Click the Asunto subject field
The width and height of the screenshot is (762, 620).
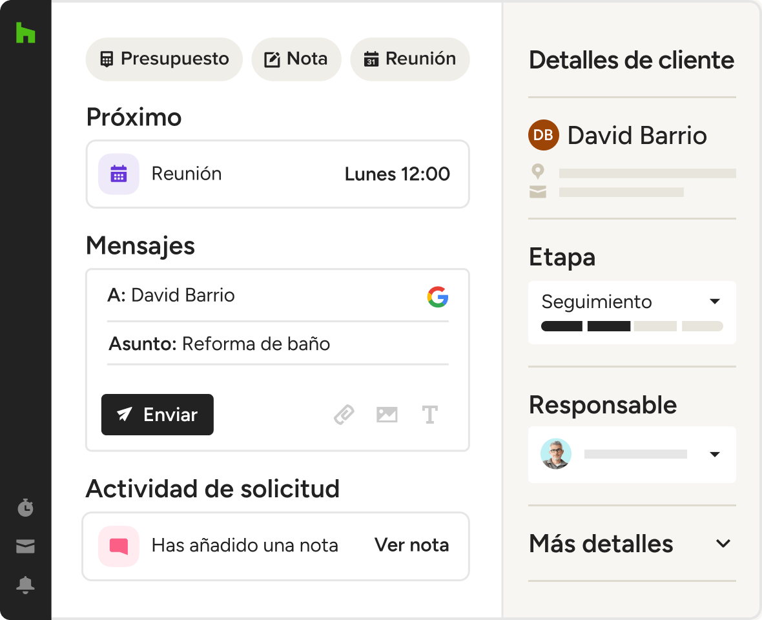tap(278, 344)
